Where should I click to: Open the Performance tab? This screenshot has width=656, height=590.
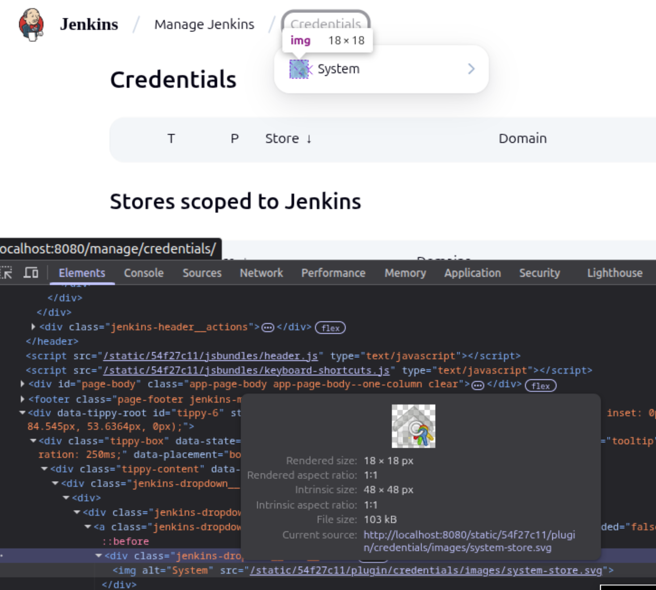pyautogui.click(x=333, y=273)
